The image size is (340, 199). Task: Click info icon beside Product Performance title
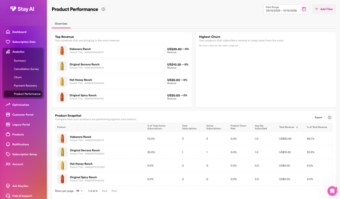tap(103, 9)
